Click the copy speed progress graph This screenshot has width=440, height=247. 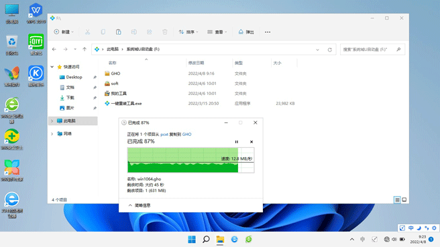click(190, 160)
